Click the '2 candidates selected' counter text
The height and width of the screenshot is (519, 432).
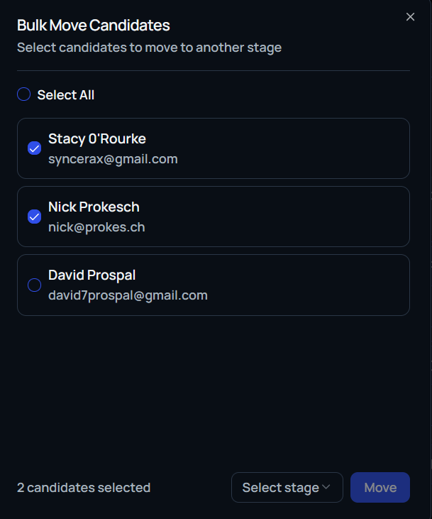(84, 488)
